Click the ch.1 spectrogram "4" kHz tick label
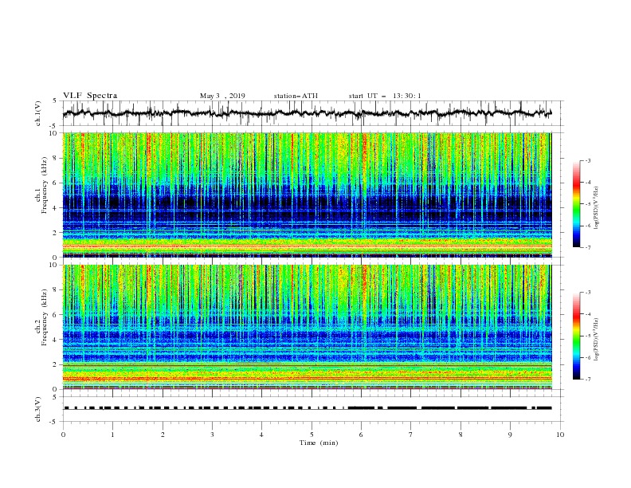The height and width of the screenshot is (488, 631). pos(56,208)
